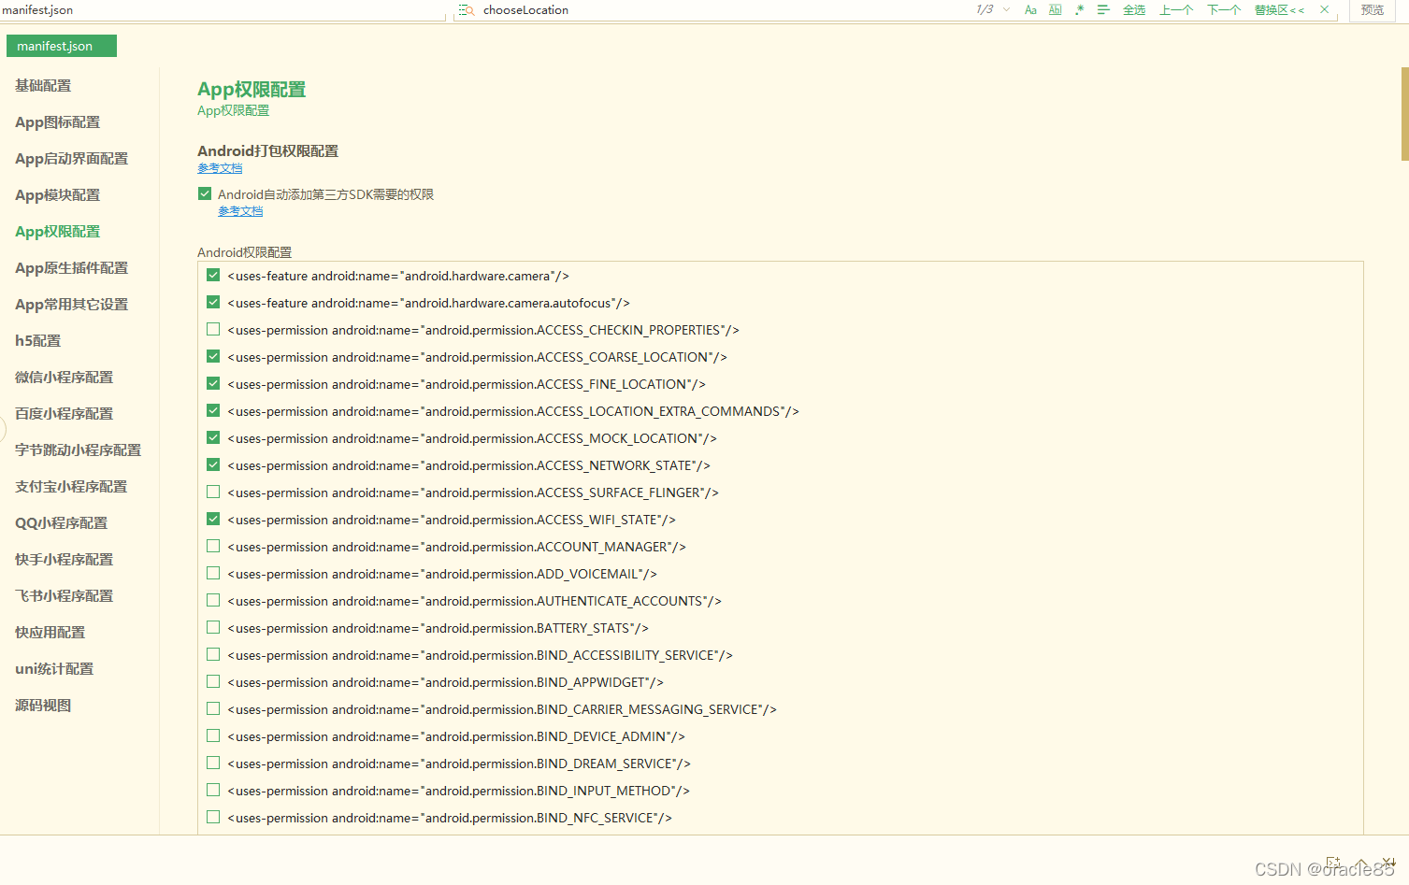The height and width of the screenshot is (885, 1409).
Task: Open 参考文档 link below the SDK auto-add checkbox
Action: click(240, 211)
